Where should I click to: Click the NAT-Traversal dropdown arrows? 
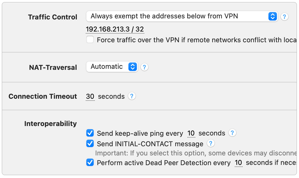coord(133,67)
